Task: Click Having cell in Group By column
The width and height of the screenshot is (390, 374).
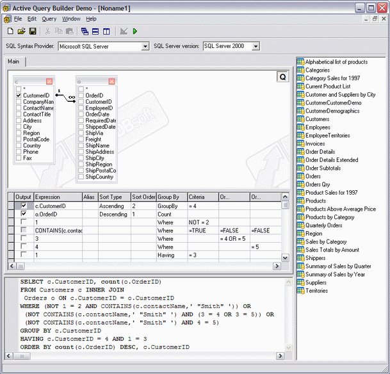Action: click(x=172, y=255)
